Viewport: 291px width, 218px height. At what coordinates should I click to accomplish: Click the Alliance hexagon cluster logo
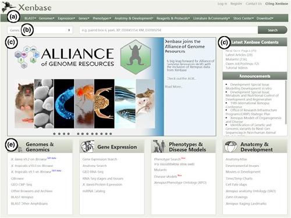point(27,57)
